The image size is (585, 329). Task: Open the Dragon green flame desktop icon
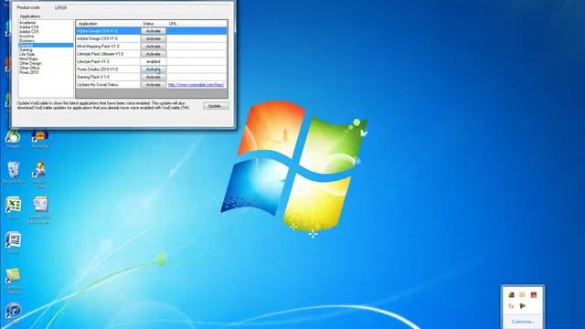14,139
